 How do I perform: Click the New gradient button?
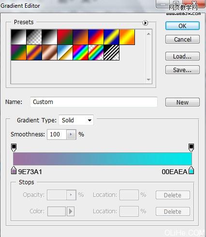[182, 102]
